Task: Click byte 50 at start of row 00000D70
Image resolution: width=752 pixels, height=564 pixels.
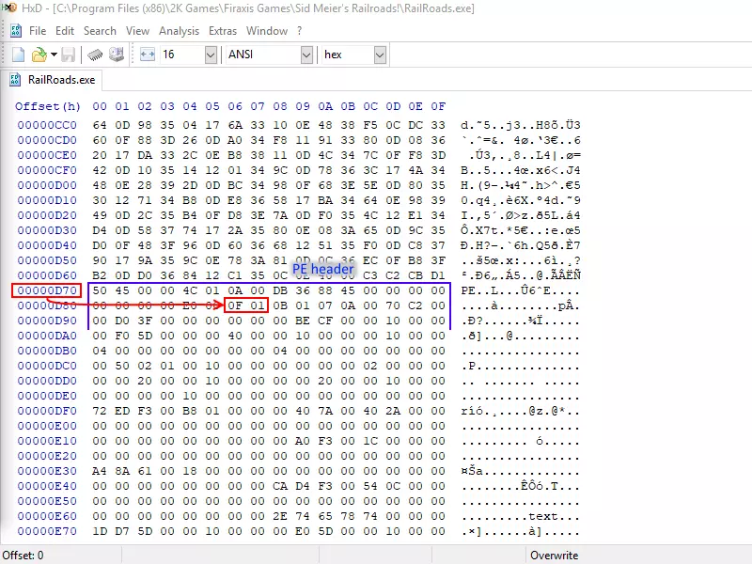Action: [x=100, y=290]
